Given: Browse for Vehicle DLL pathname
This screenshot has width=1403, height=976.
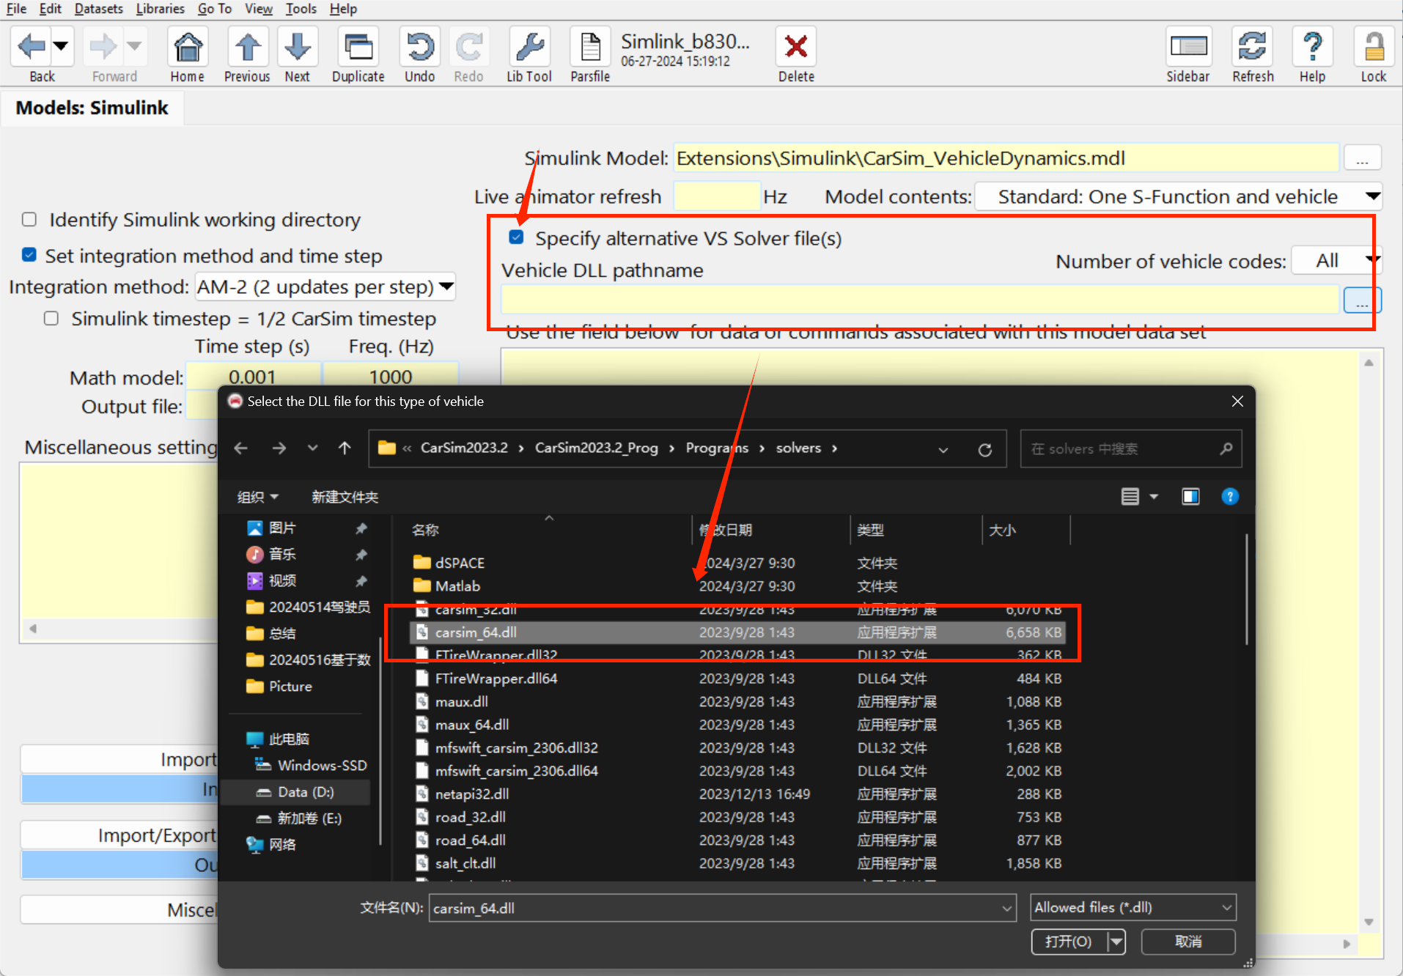Looking at the screenshot, I should pyautogui.click(x=1362, y=300).
